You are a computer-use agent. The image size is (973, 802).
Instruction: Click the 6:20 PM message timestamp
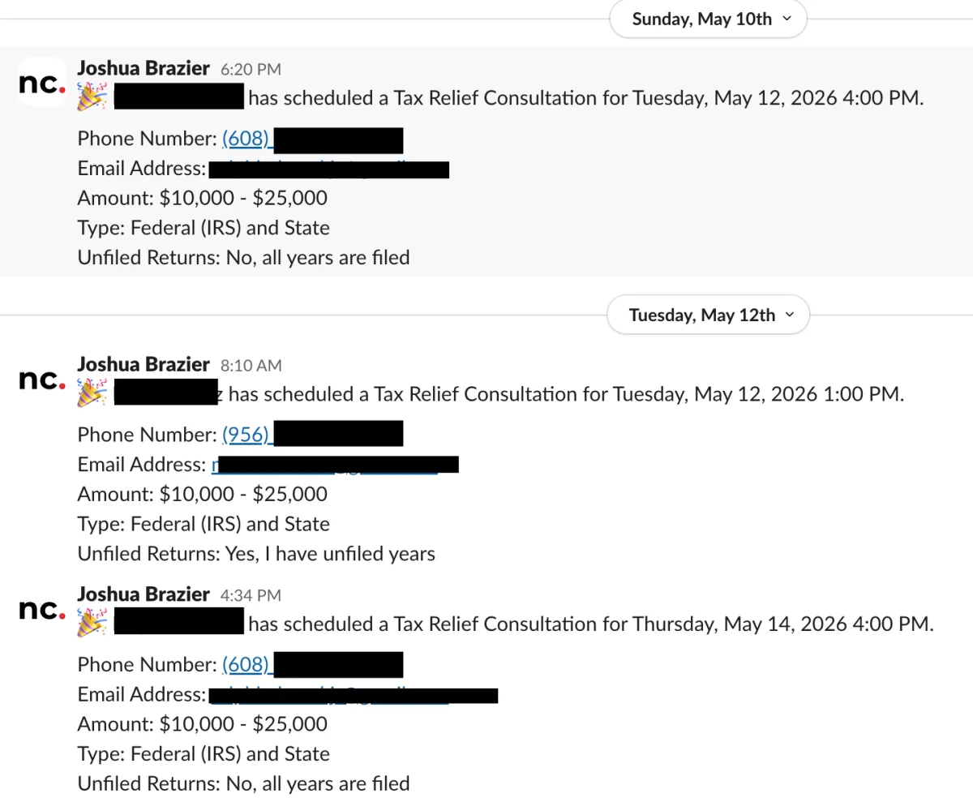tap(251, 70)
